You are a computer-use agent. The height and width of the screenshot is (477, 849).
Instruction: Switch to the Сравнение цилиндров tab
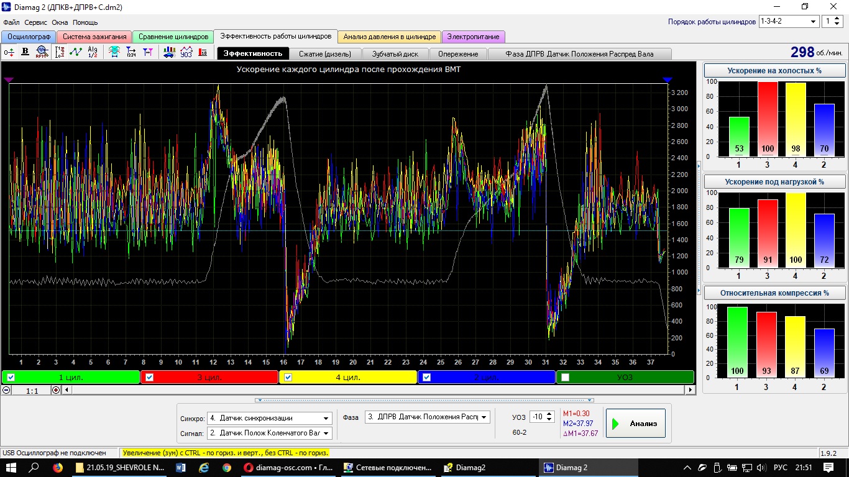173,37
